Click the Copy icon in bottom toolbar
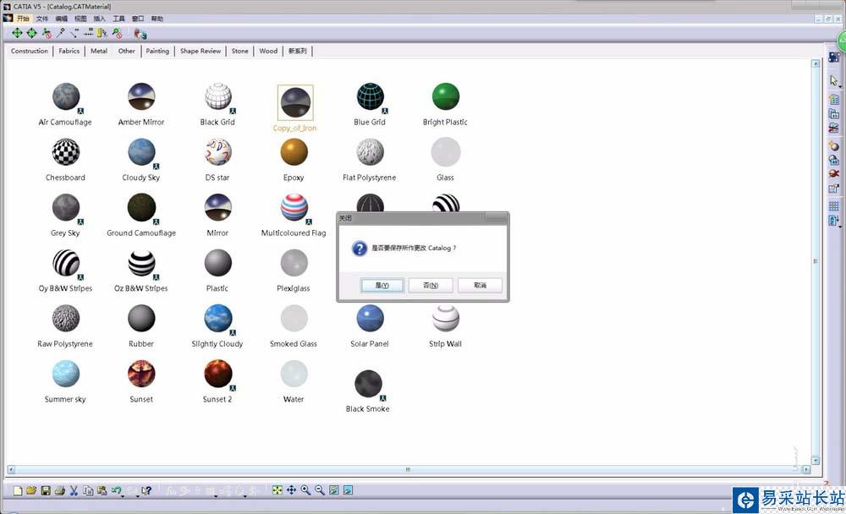The width and height of the screenshot is (846, 514). [88, 490]
